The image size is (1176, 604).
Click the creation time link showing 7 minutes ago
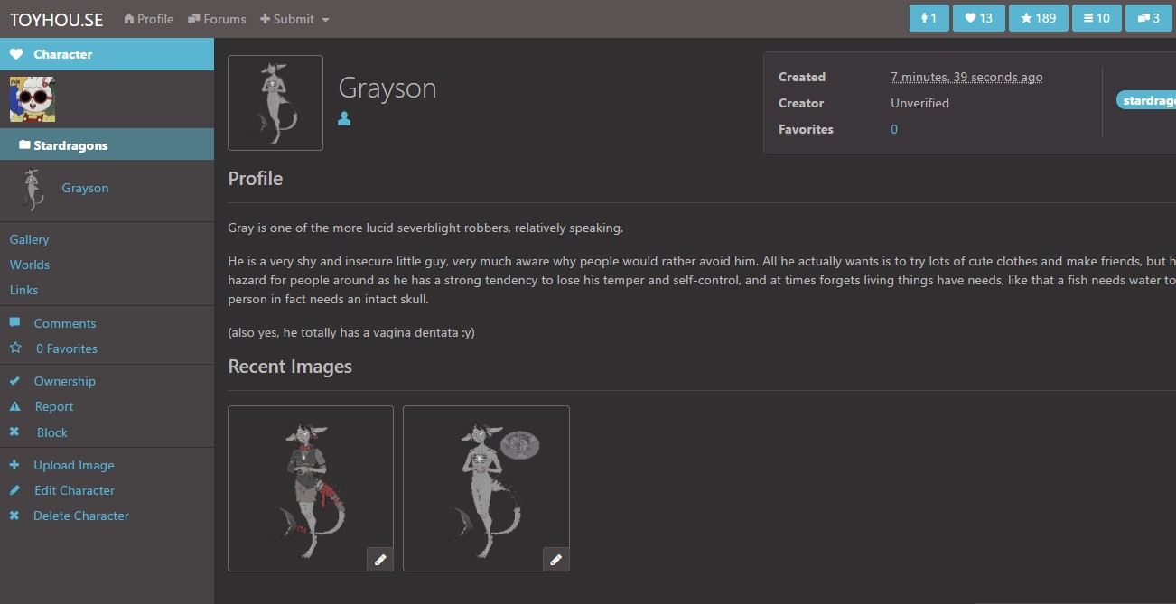(966, 77)
